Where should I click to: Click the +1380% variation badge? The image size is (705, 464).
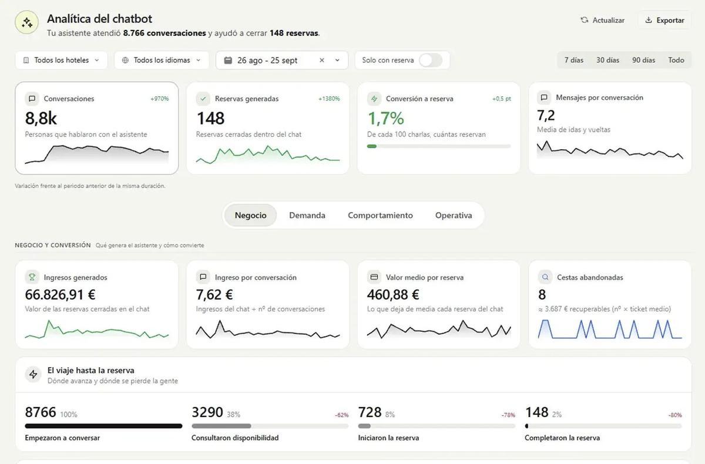329,99
